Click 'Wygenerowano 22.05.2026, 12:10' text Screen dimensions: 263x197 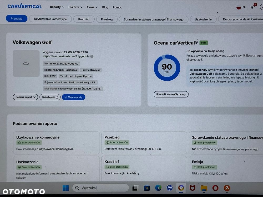click(x=65, y=52)
